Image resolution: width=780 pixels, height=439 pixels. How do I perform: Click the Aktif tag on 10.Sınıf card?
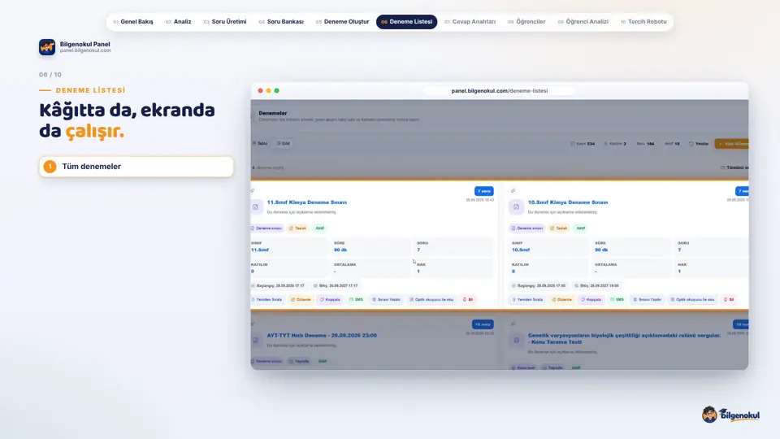point(580,228)
